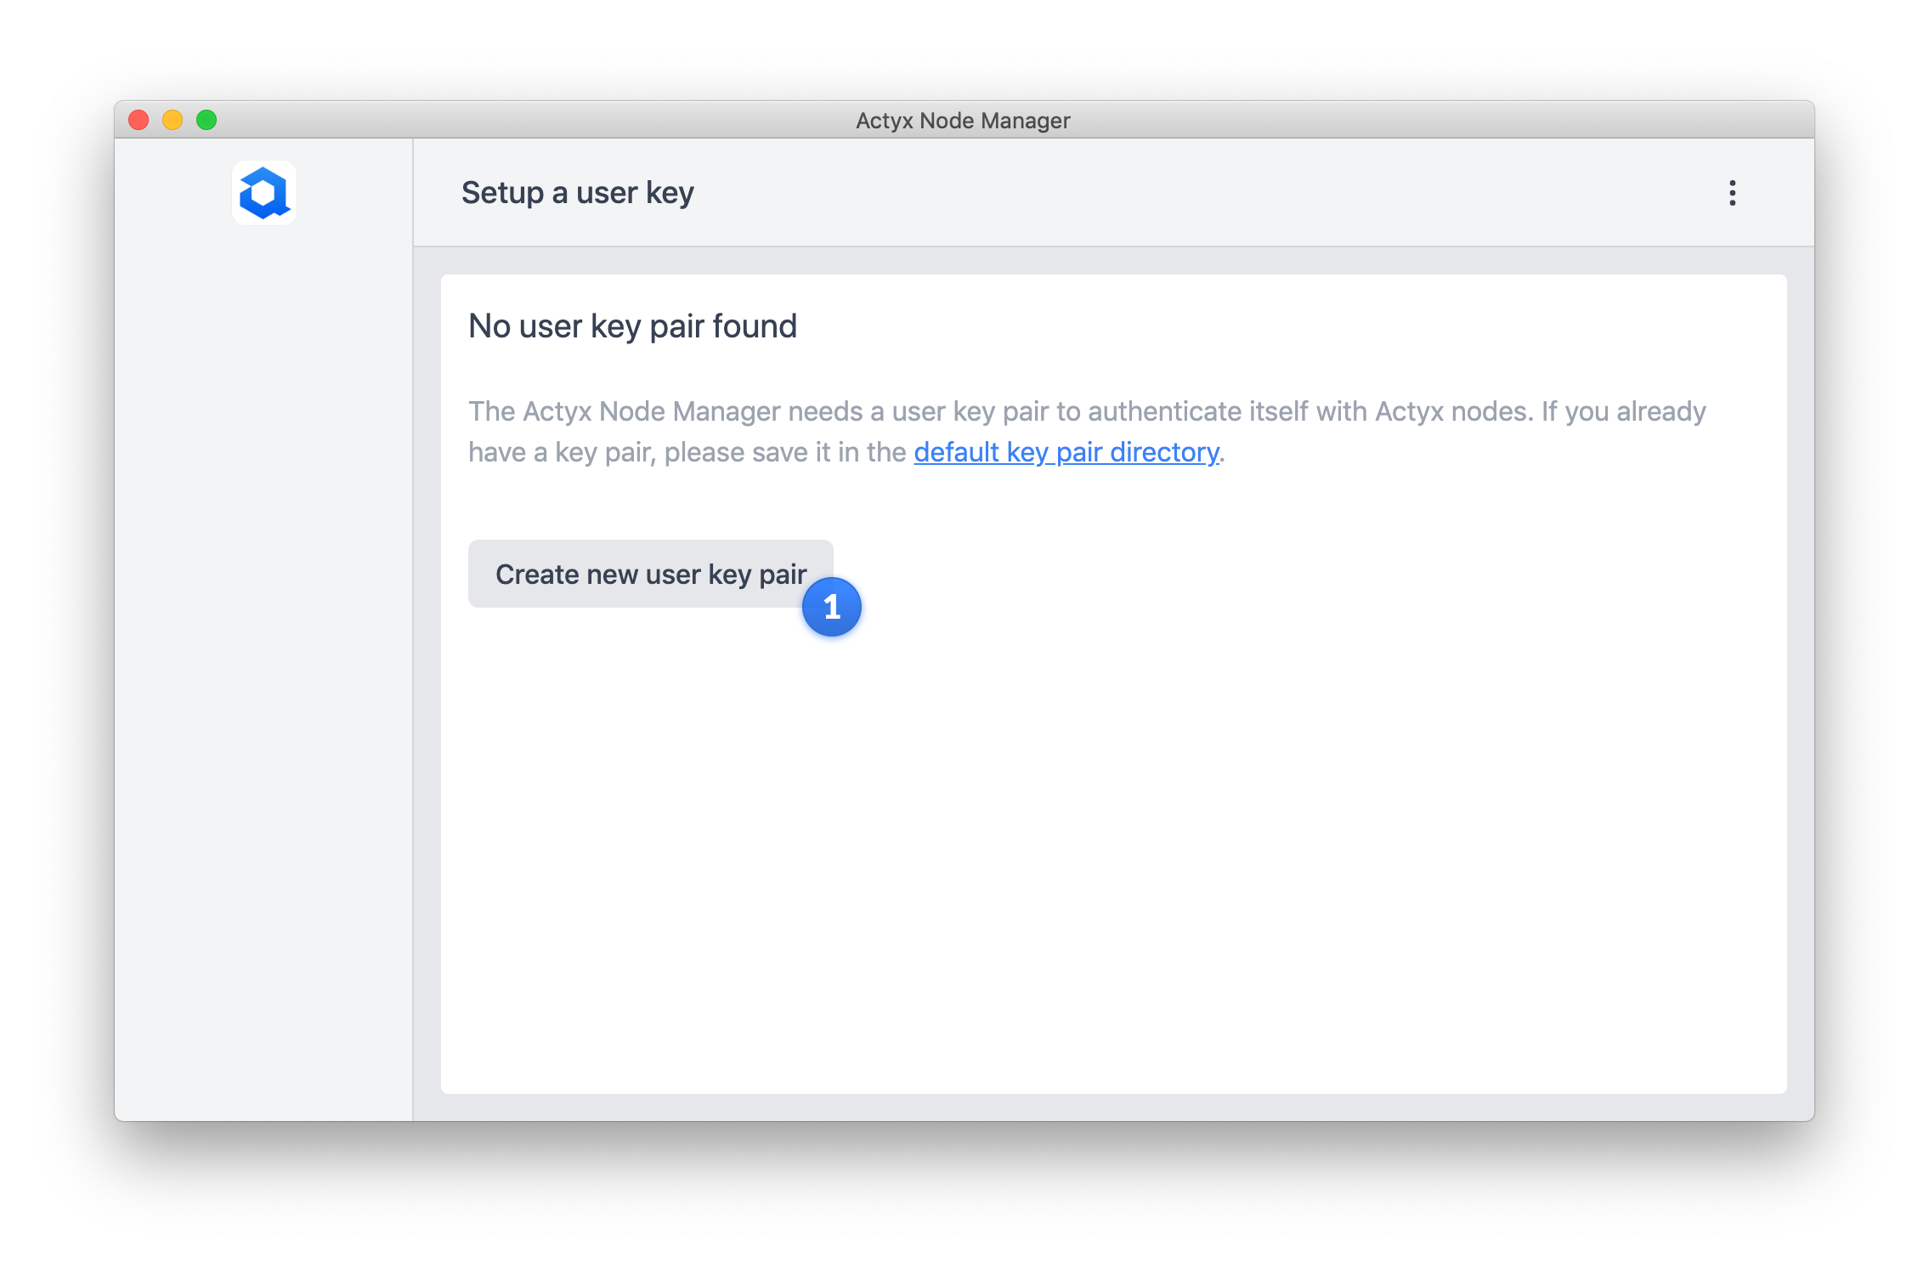Click the first line of description text
The image size is (1929, 1274).
tap(1086, 411)
